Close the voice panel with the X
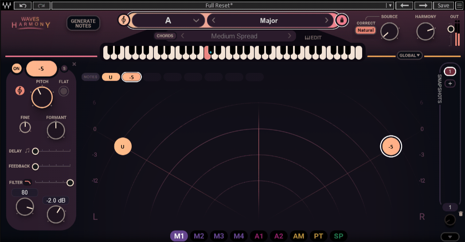 [x=74, y=64]
